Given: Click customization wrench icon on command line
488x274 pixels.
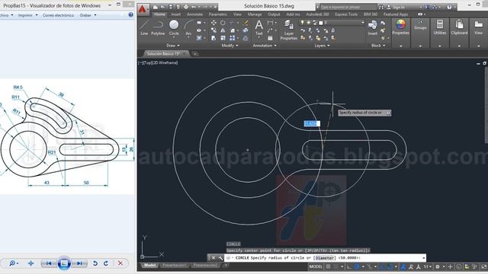Looking at the screenshot, I should pos(220,258).
